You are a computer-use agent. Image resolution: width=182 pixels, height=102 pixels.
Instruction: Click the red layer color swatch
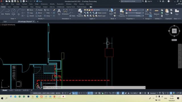coord(92,10)
